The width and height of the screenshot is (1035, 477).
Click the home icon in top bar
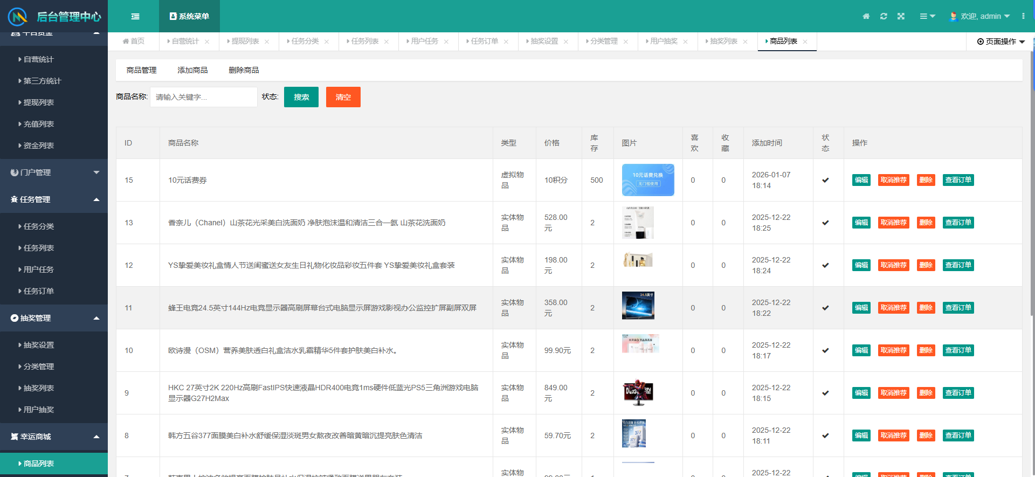tap(866, 16)
